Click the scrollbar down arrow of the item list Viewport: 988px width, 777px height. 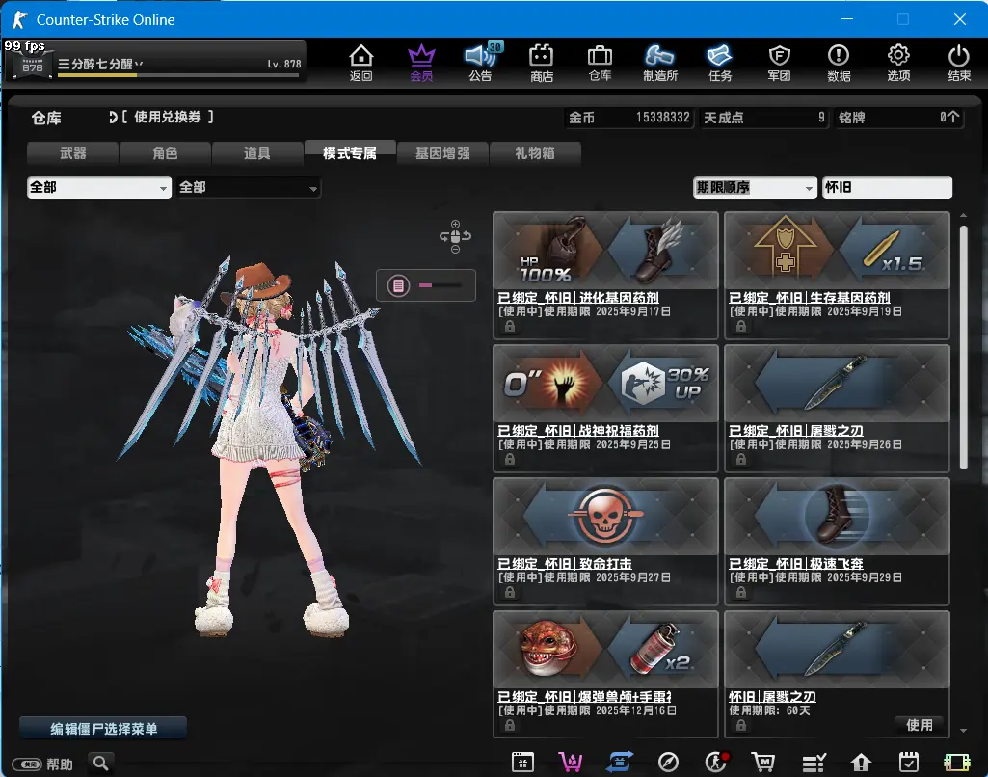(963, 731)
